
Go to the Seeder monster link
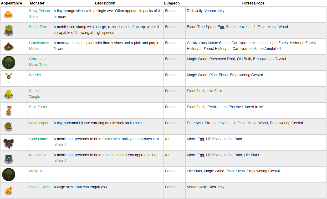coord(35,75)
